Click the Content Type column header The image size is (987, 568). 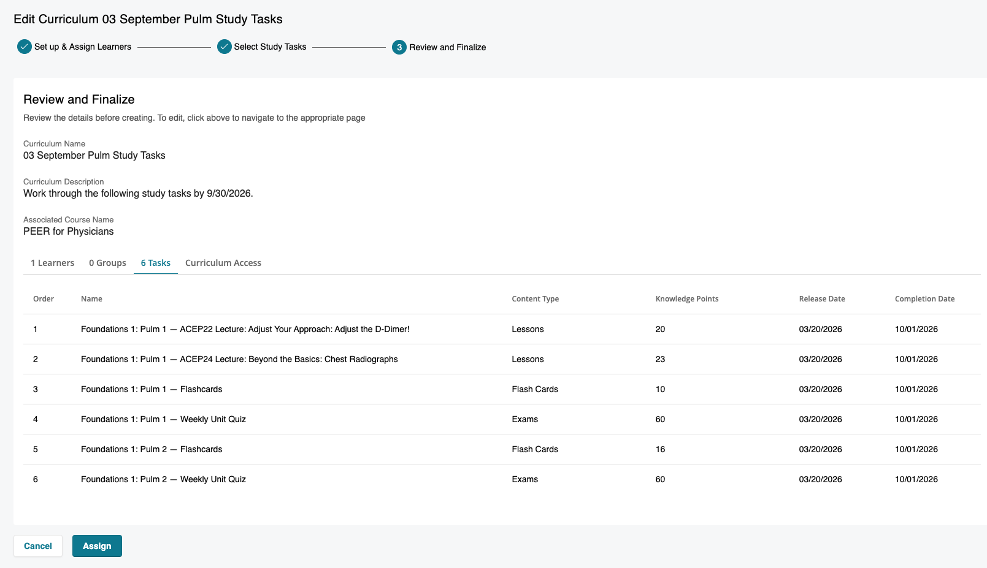535,299
